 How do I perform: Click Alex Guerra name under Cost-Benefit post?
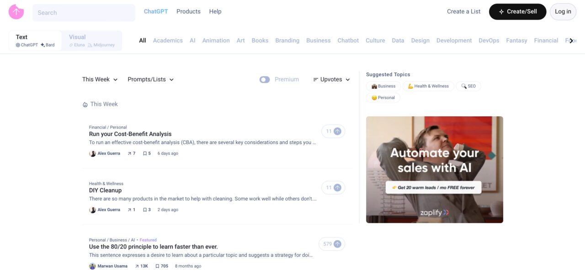(109, 154)
